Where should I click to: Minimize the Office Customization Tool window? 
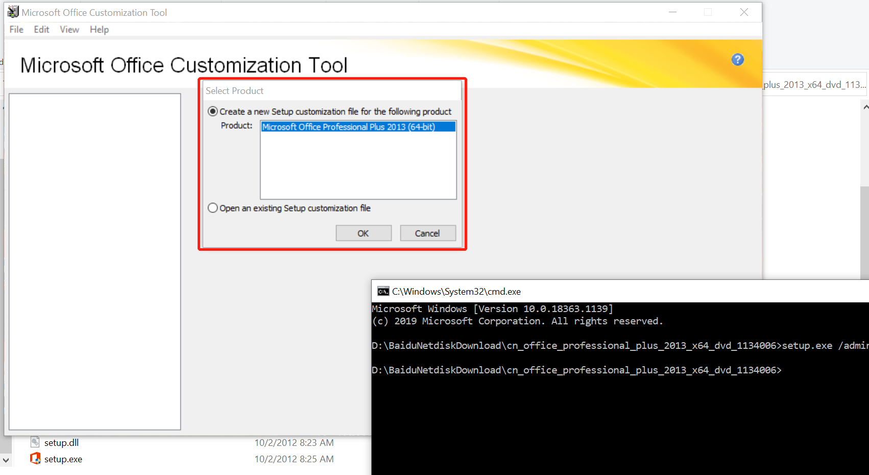coord(672,12)
